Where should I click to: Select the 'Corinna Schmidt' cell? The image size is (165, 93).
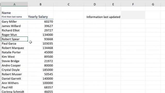[x=14, y=91]
